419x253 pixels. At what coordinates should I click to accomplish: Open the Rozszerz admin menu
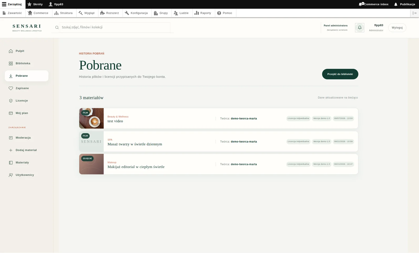pos(110,13)
